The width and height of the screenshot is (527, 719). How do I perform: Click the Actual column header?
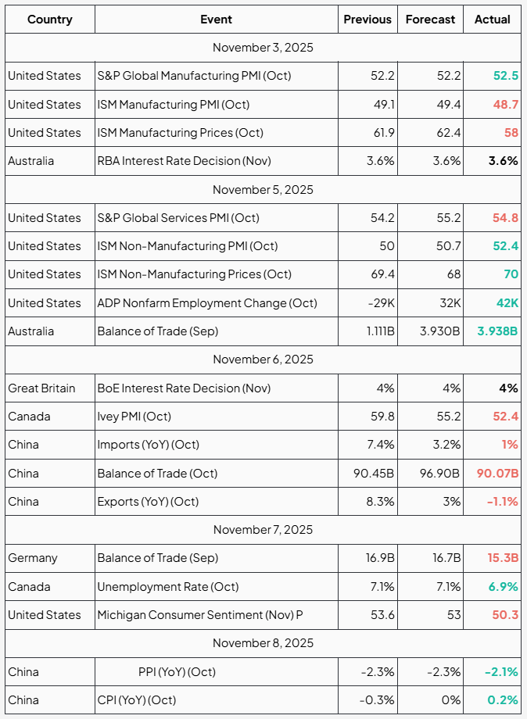(x=492, y=20)
